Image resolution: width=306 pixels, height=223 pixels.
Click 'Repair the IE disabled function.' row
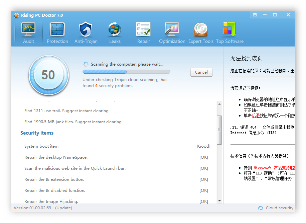(117, 190)
